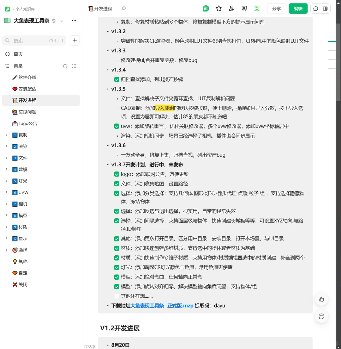Click the locate-current-document crosshair icon
The image size is (341, 349).
(x=65, y=66)
